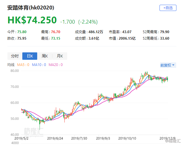Click the MA5 moving average legend
Screen dimensions: 183x145
pos(23,65)
